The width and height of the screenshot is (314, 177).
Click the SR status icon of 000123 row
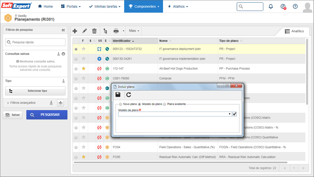point(99,49)
